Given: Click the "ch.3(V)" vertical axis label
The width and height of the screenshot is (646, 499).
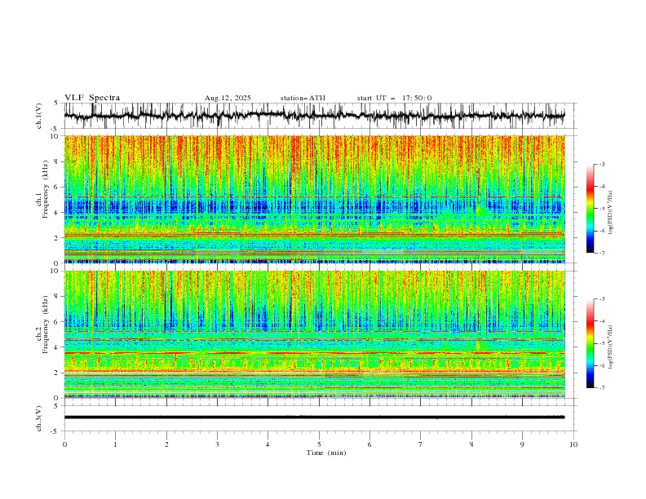Looking at the screenshot, I should pos(39,418).
